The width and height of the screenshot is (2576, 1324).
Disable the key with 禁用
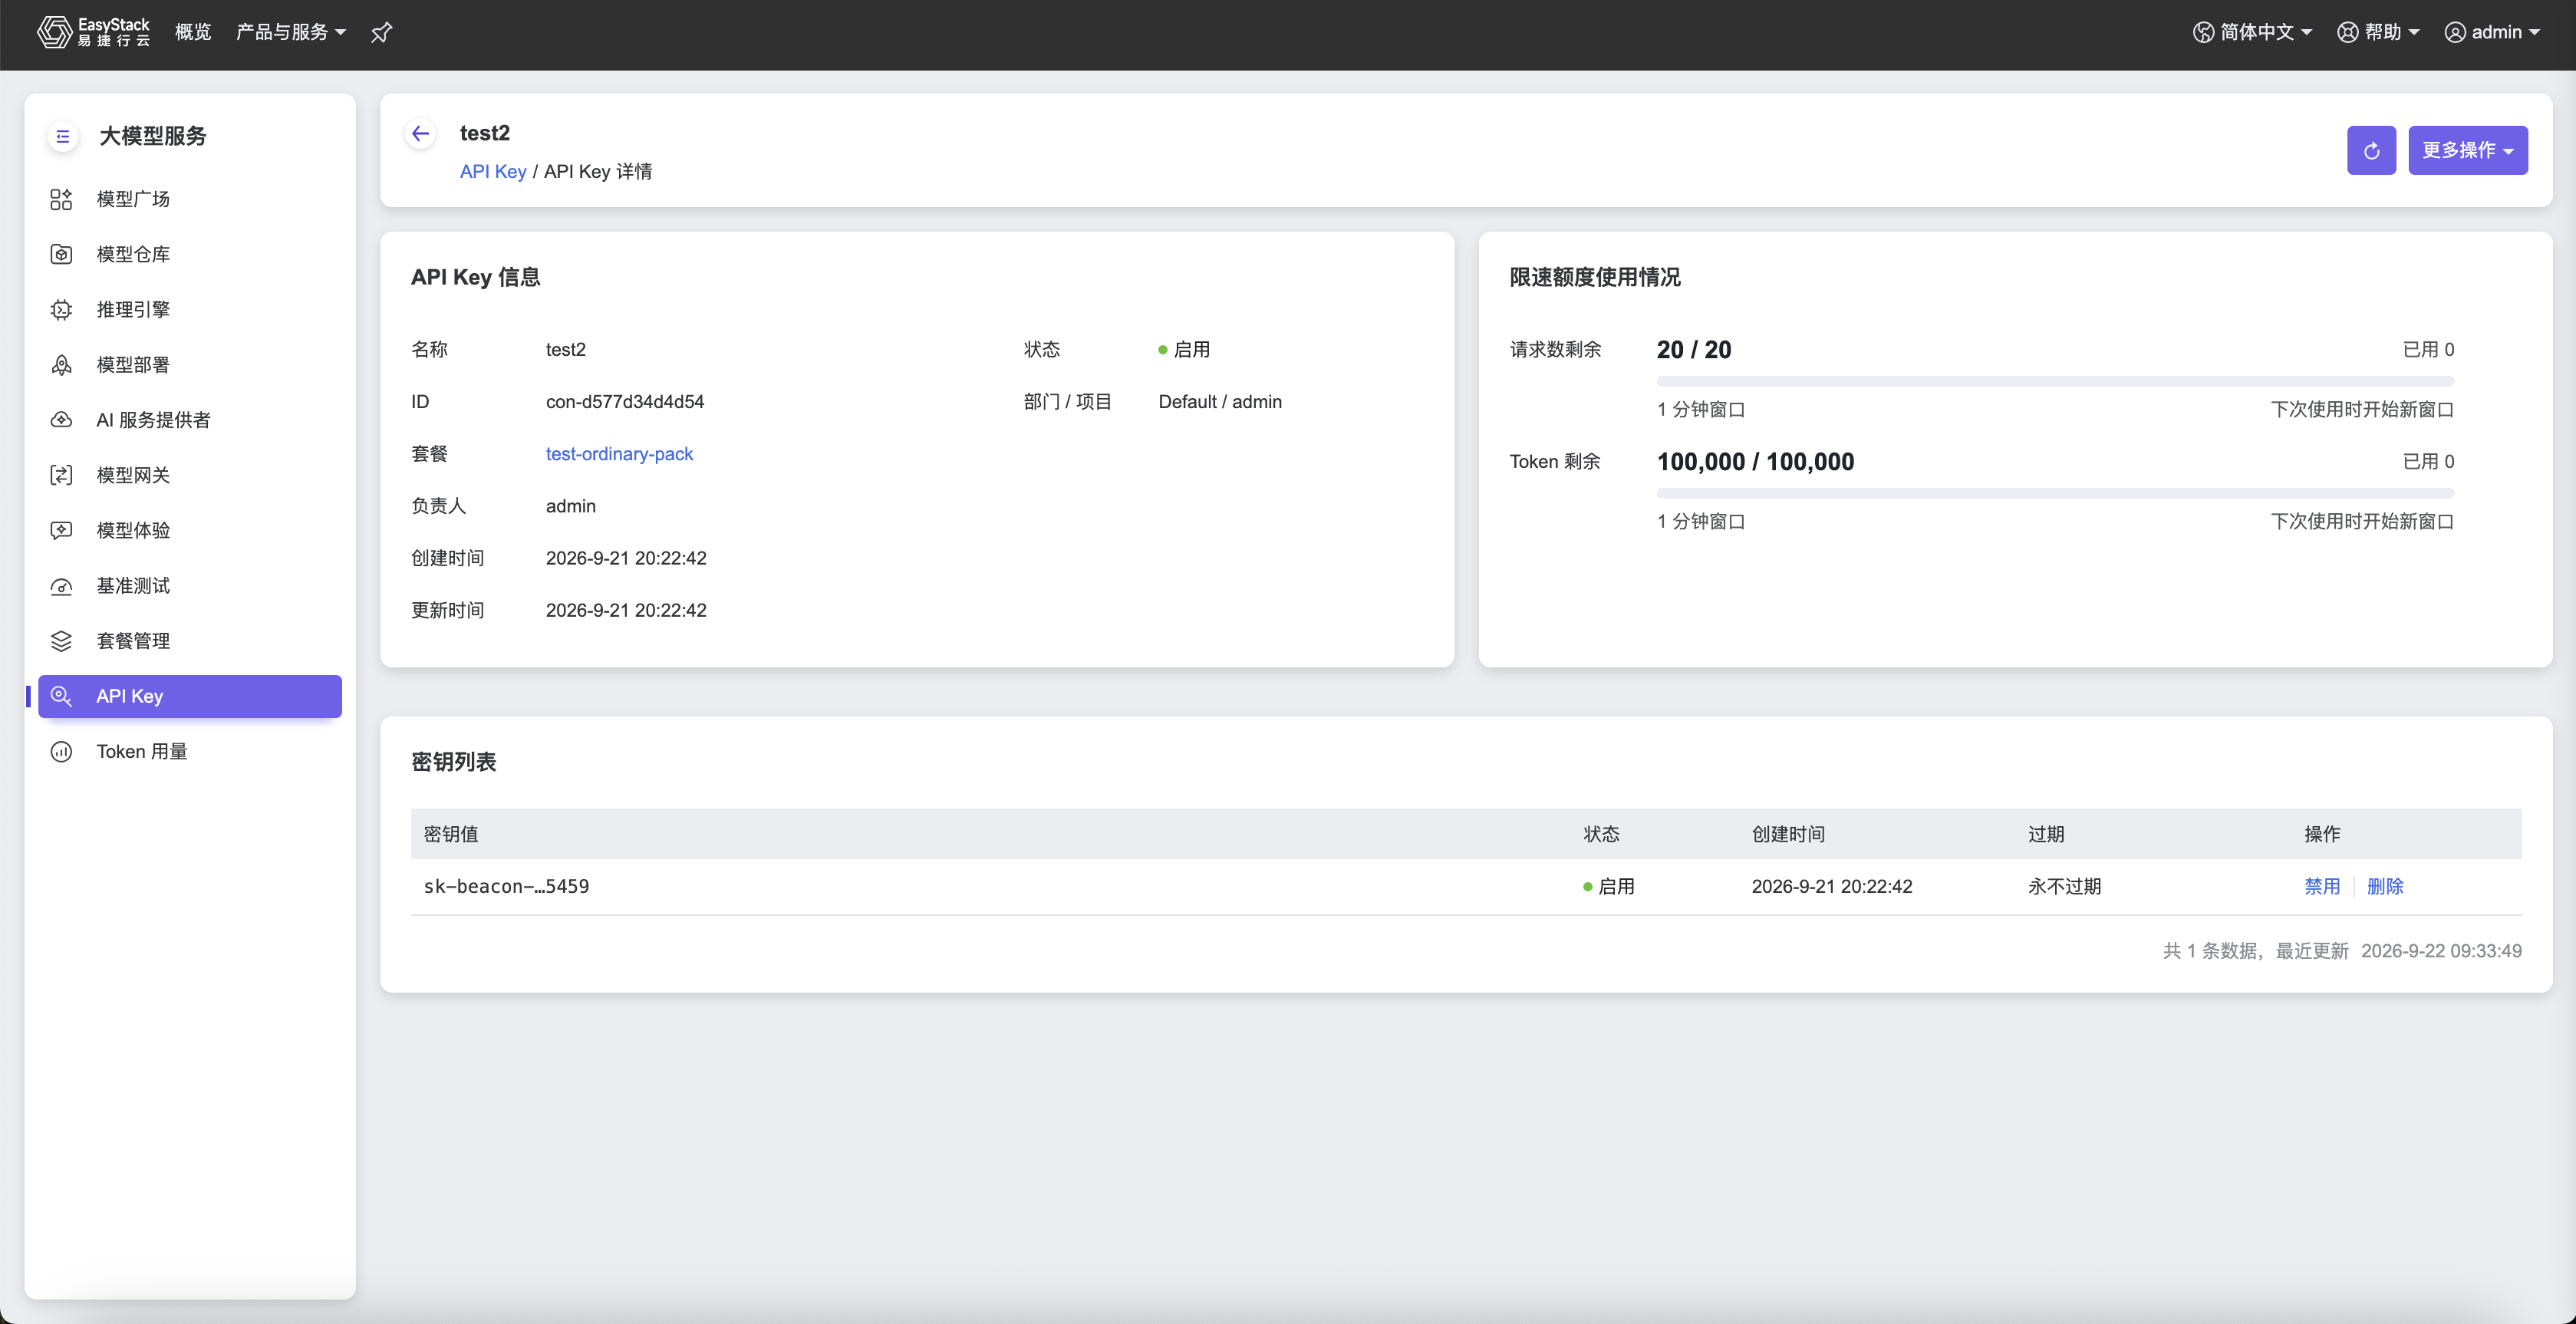[2322, 886]
